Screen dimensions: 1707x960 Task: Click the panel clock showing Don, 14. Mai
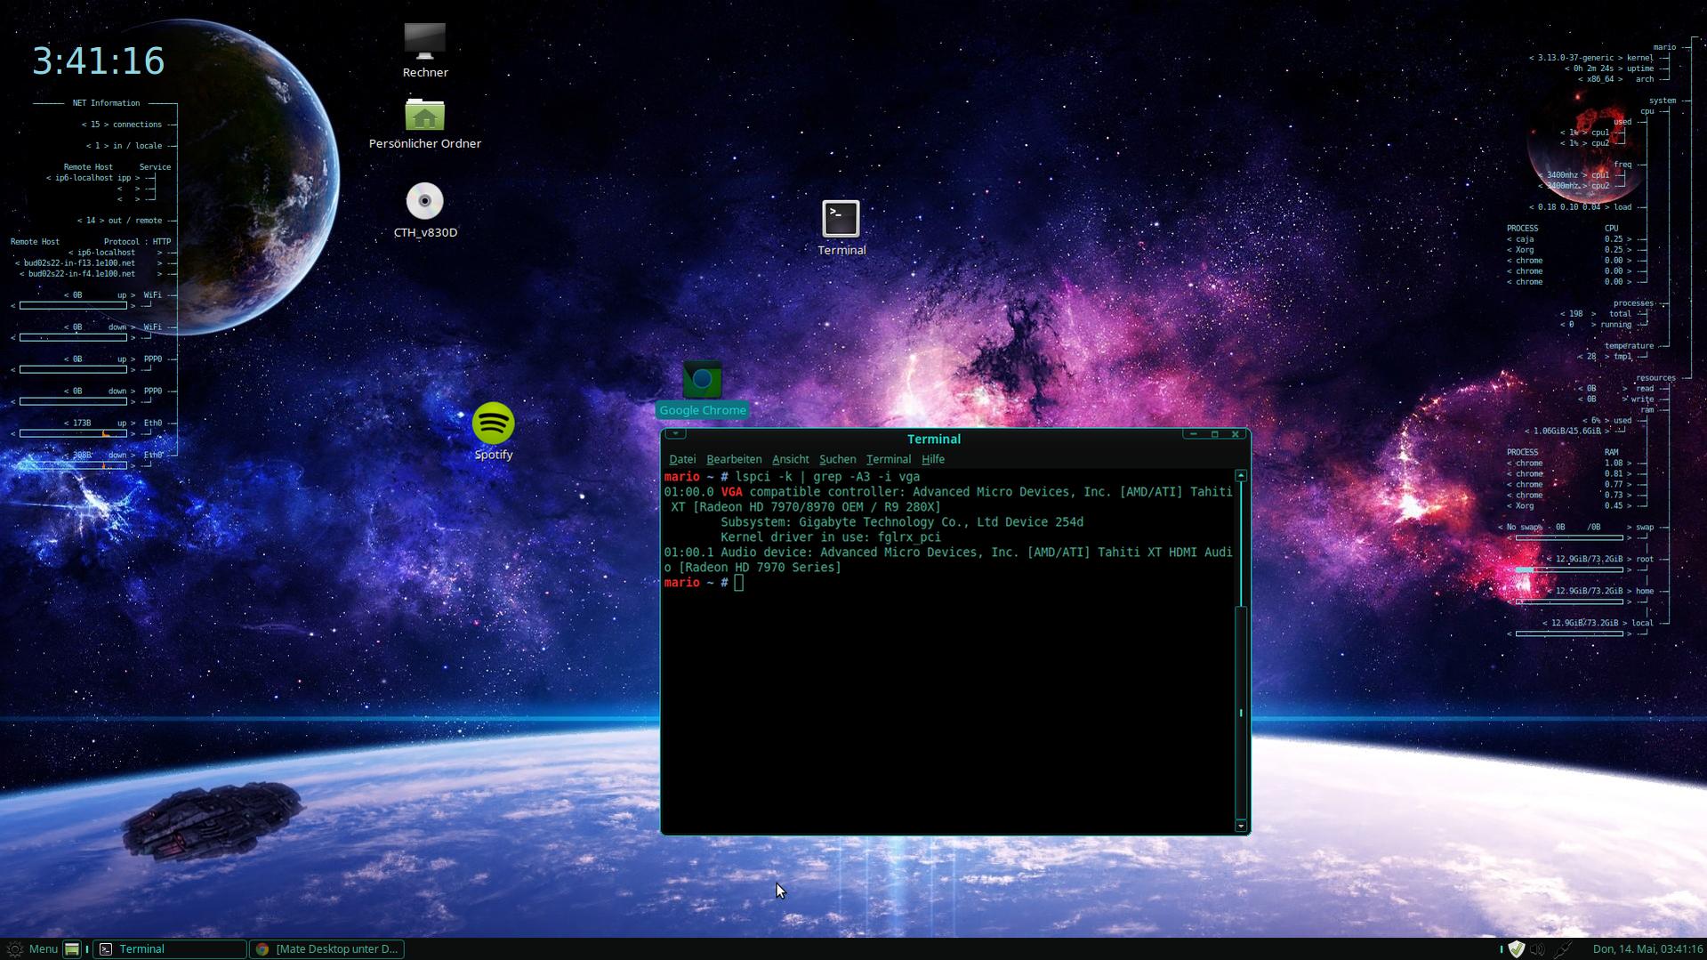(1647, 948)
